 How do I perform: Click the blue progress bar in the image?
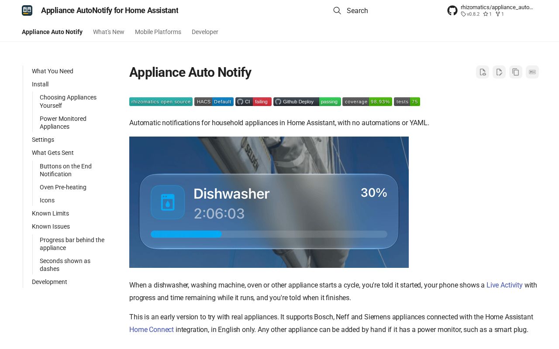[186, 234]
